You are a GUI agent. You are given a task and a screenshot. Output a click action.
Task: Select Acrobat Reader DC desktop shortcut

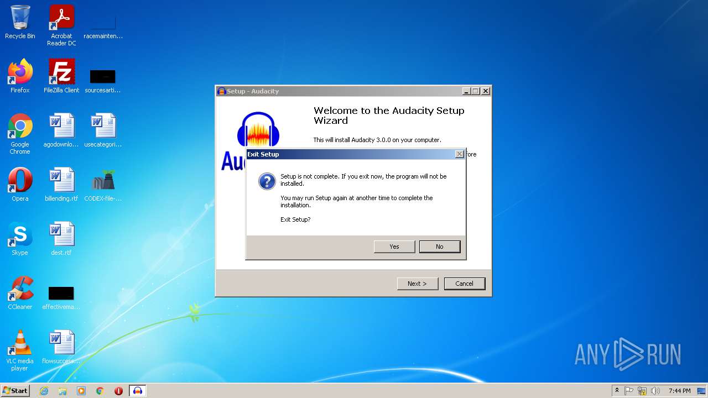[61, 25]
